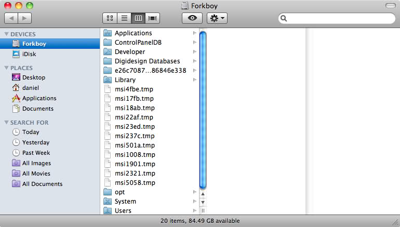Select Library folder

[x=150, y=80]
